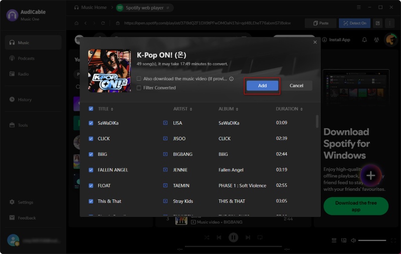
Task: Open the Spotify profile avatar
Action: [391, 40]
